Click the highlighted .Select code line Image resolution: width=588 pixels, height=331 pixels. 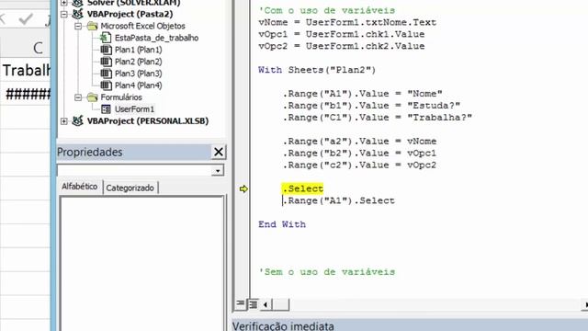coord(302,188)
